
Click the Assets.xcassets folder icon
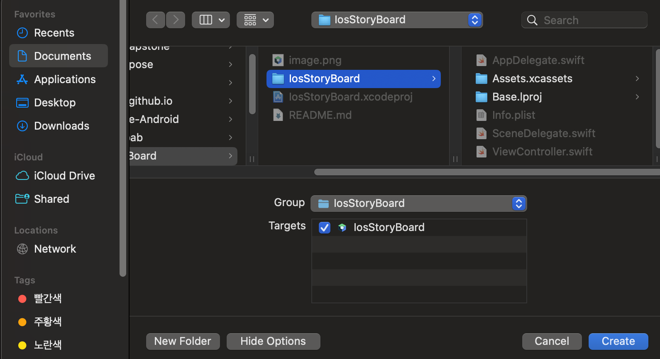[482, 79]
